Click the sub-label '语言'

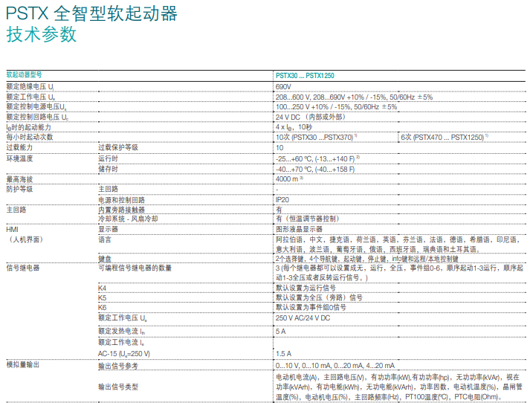point(105,239)
